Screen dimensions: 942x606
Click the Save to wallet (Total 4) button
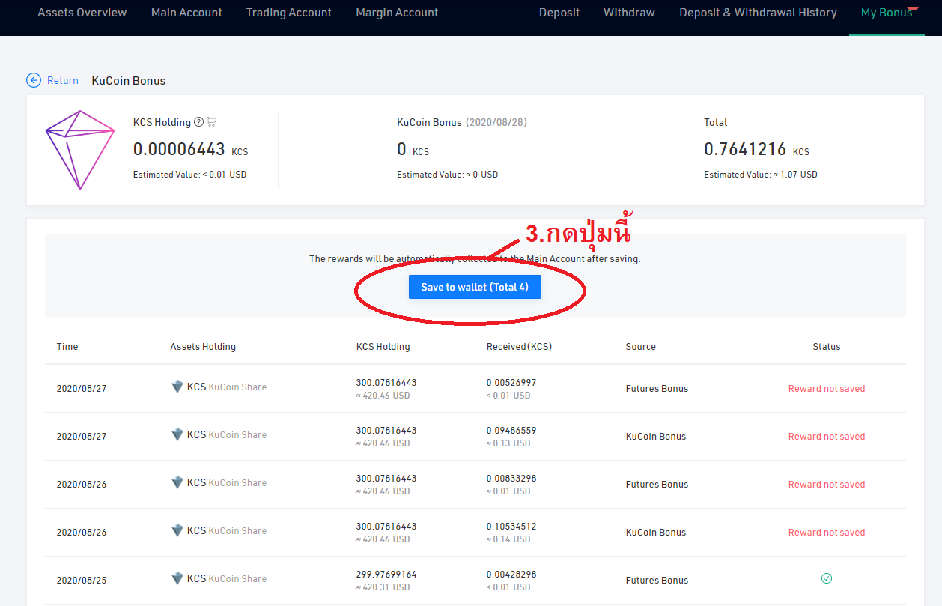pos(475,287)
